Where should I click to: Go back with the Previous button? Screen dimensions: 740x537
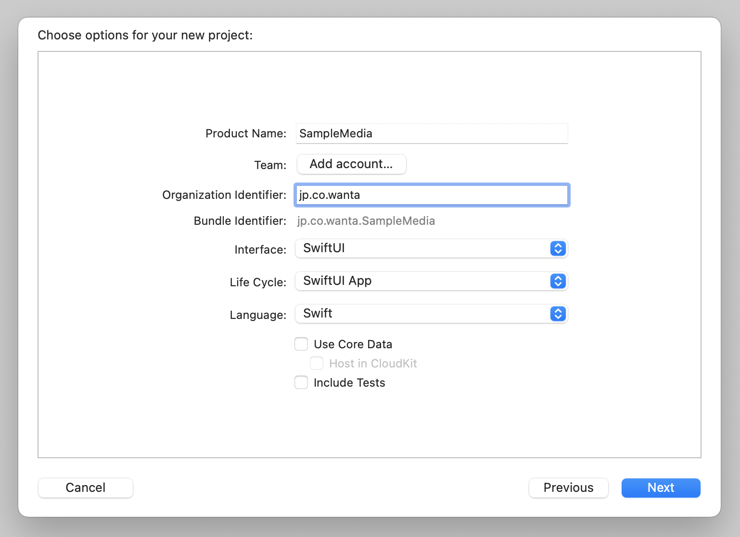pos(568,488)
